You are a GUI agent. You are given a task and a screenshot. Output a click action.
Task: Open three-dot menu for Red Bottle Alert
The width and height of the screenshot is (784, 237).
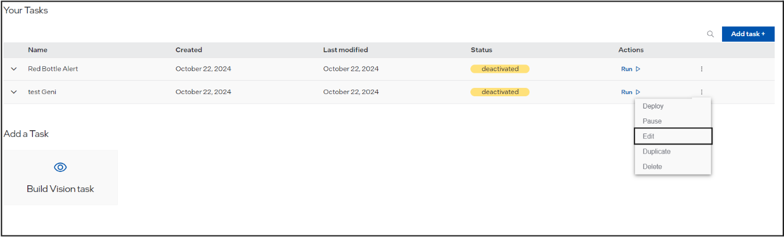pos(701,69)
